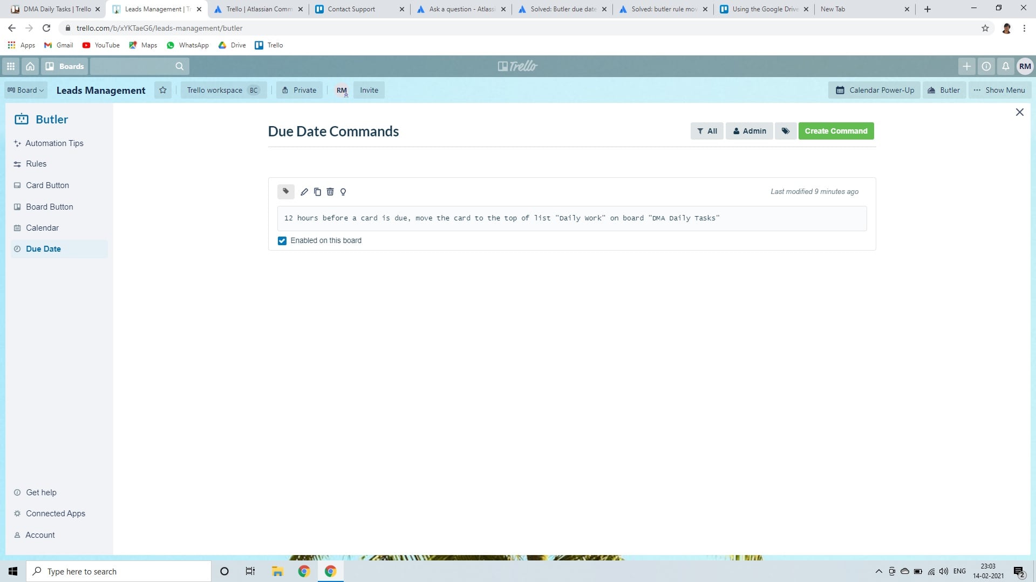The image size is (1036, 582).
Task: Open the notifications bell
Action: click(1006, 66)
